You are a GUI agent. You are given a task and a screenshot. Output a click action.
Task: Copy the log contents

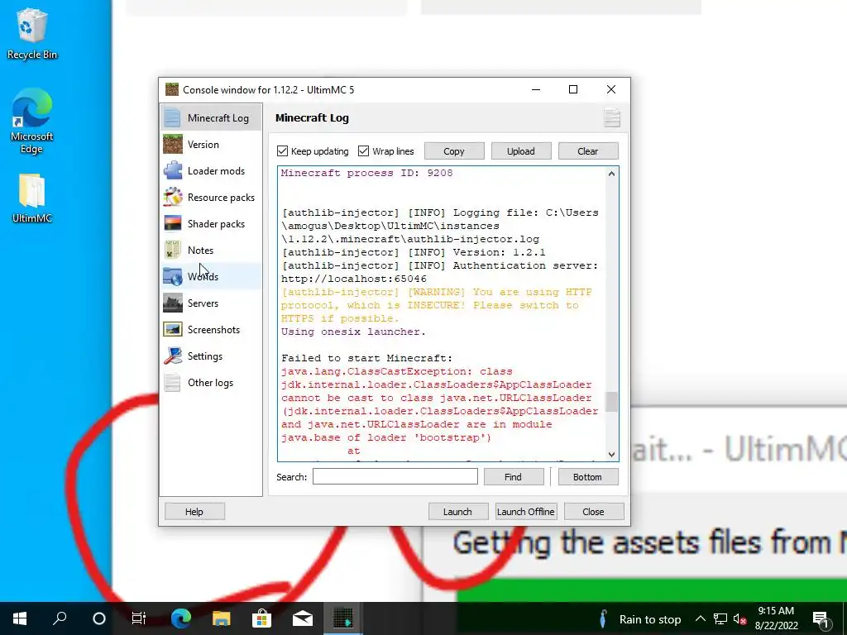pyautogui.click(x=454, y=151)
